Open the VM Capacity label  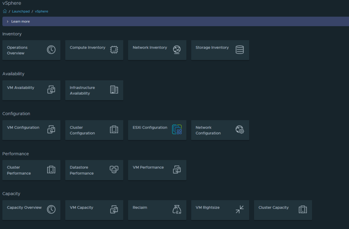click(x=81, y=208)
